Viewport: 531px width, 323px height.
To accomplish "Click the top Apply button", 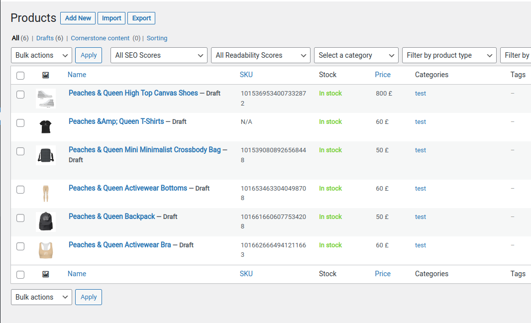I will tap(89, 55).
